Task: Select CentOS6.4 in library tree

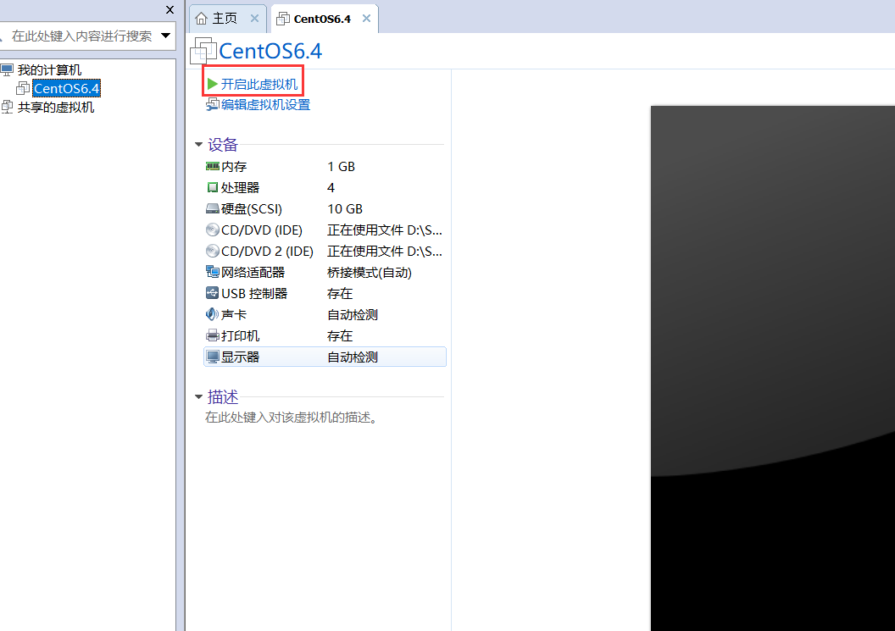Action: click(x=66, y=88)
